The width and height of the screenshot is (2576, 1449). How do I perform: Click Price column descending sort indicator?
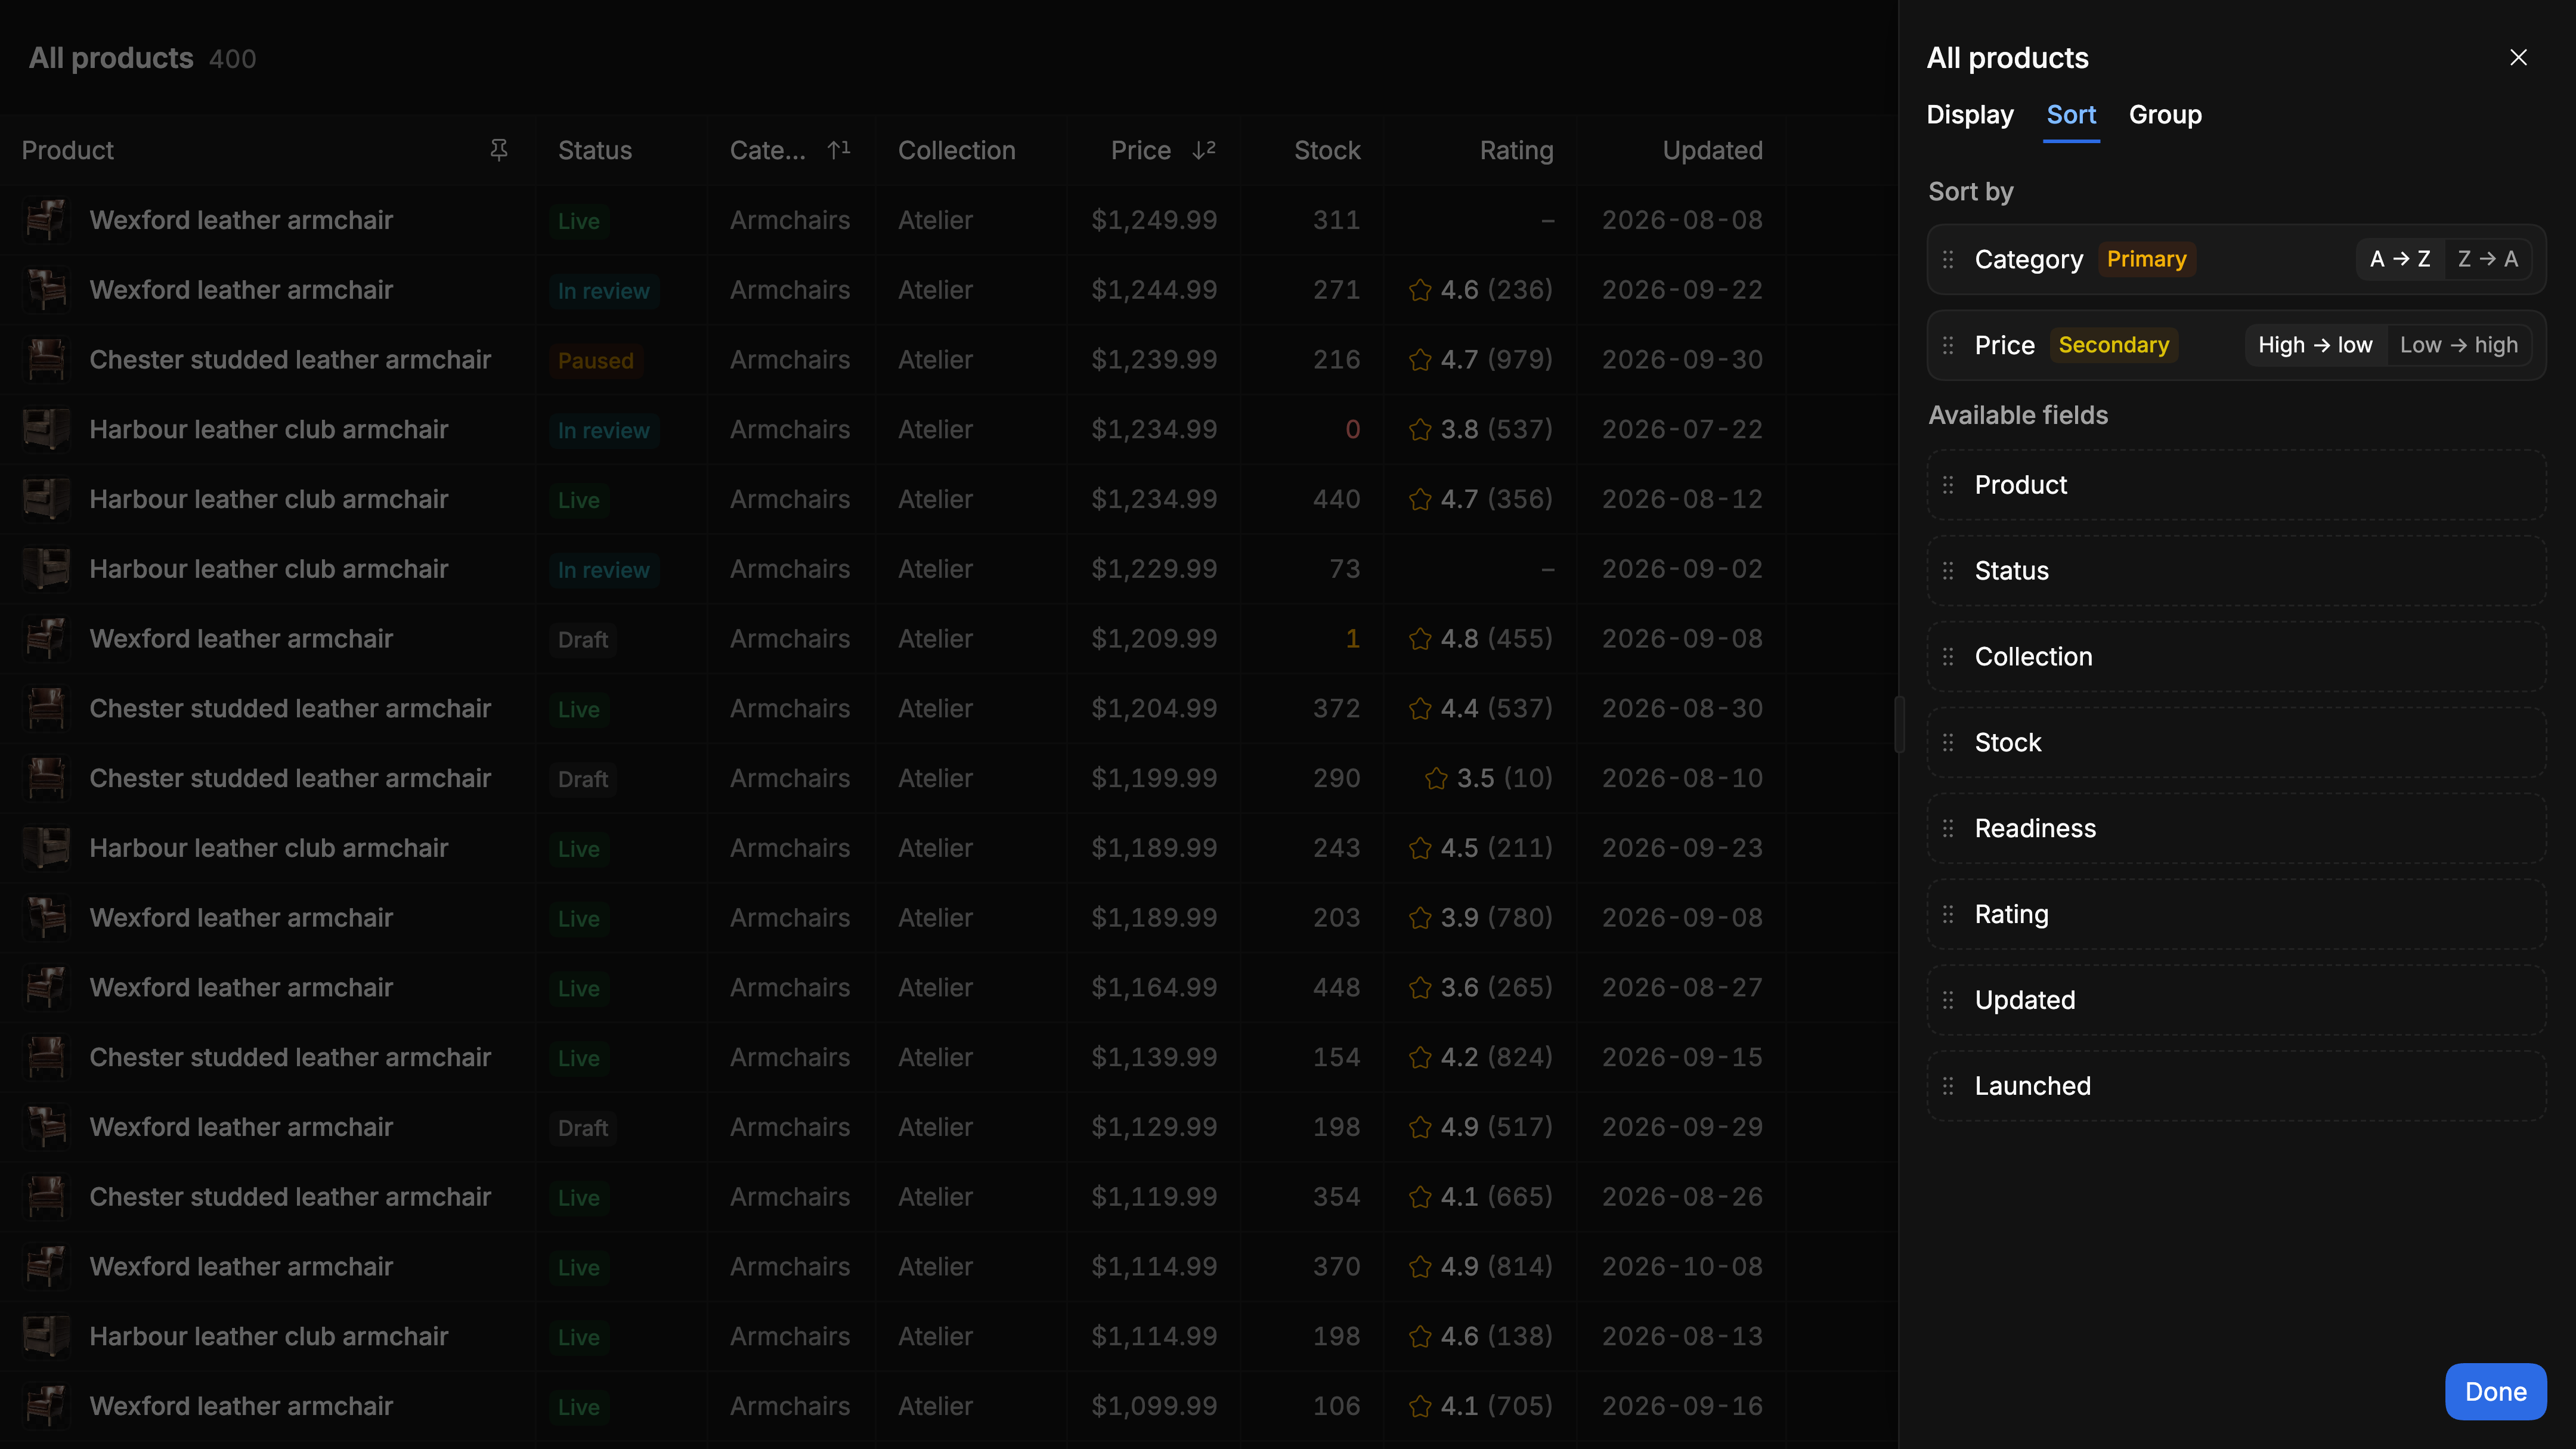tap(1204, 150)
